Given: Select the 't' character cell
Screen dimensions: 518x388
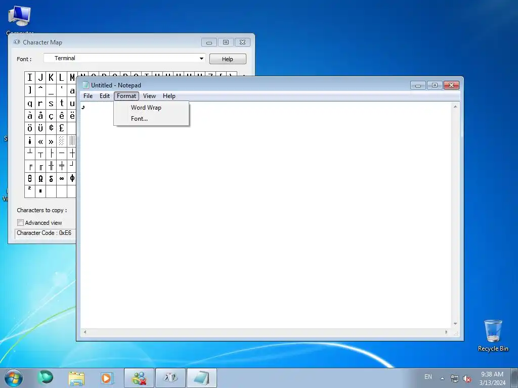Looking at the screenshot, I should pyautogui.click(x=61, y=103).
